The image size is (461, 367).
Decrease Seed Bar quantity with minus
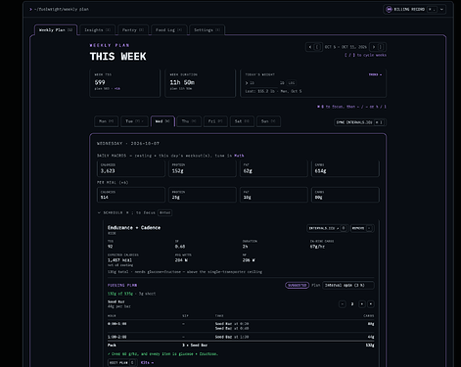coord(343,304)
